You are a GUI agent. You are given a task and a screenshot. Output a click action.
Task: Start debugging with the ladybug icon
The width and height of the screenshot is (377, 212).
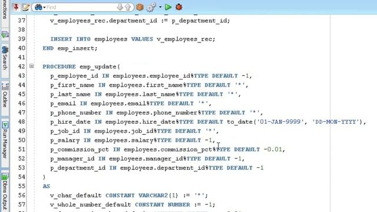[x=178, y=7]
